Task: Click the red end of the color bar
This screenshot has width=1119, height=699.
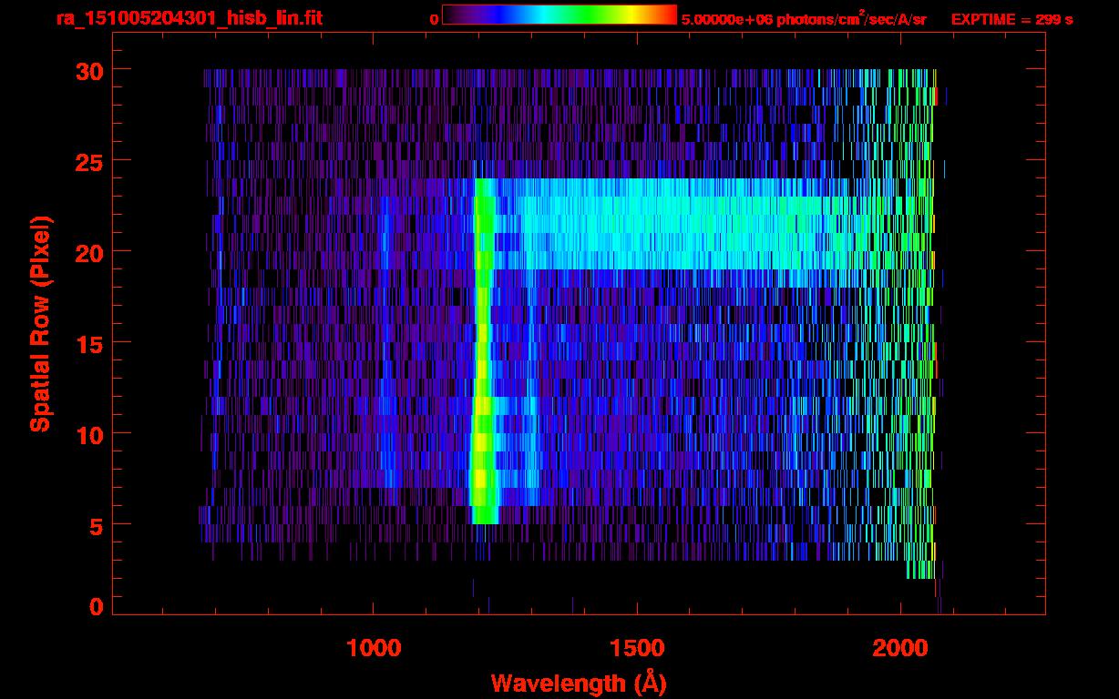Action: click(667, 15)
